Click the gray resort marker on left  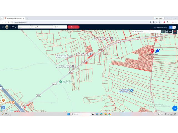pyautogui.click(x=71, y=56)
